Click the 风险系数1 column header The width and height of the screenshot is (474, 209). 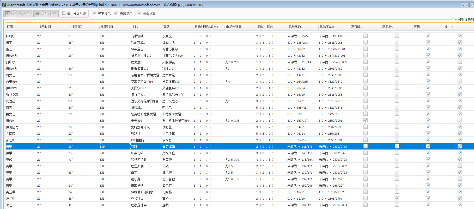pyautogui.click(x=295, y=27)
